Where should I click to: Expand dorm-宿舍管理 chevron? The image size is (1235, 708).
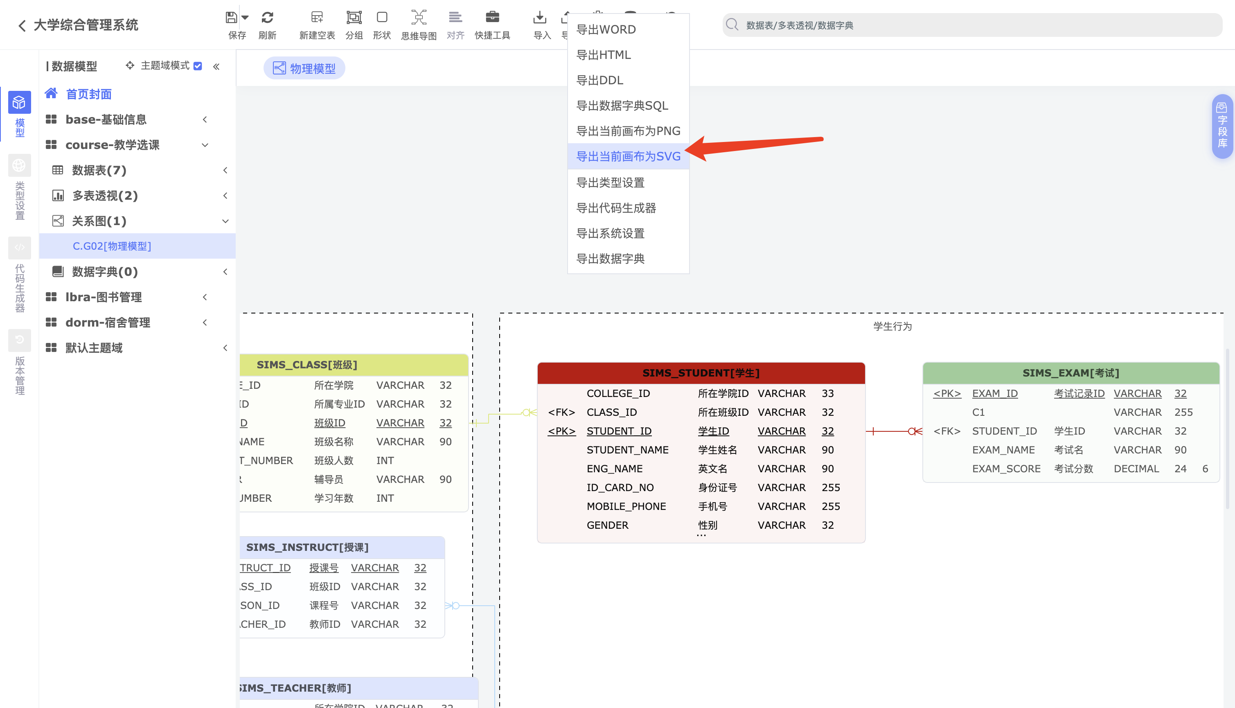pos(205,322)
